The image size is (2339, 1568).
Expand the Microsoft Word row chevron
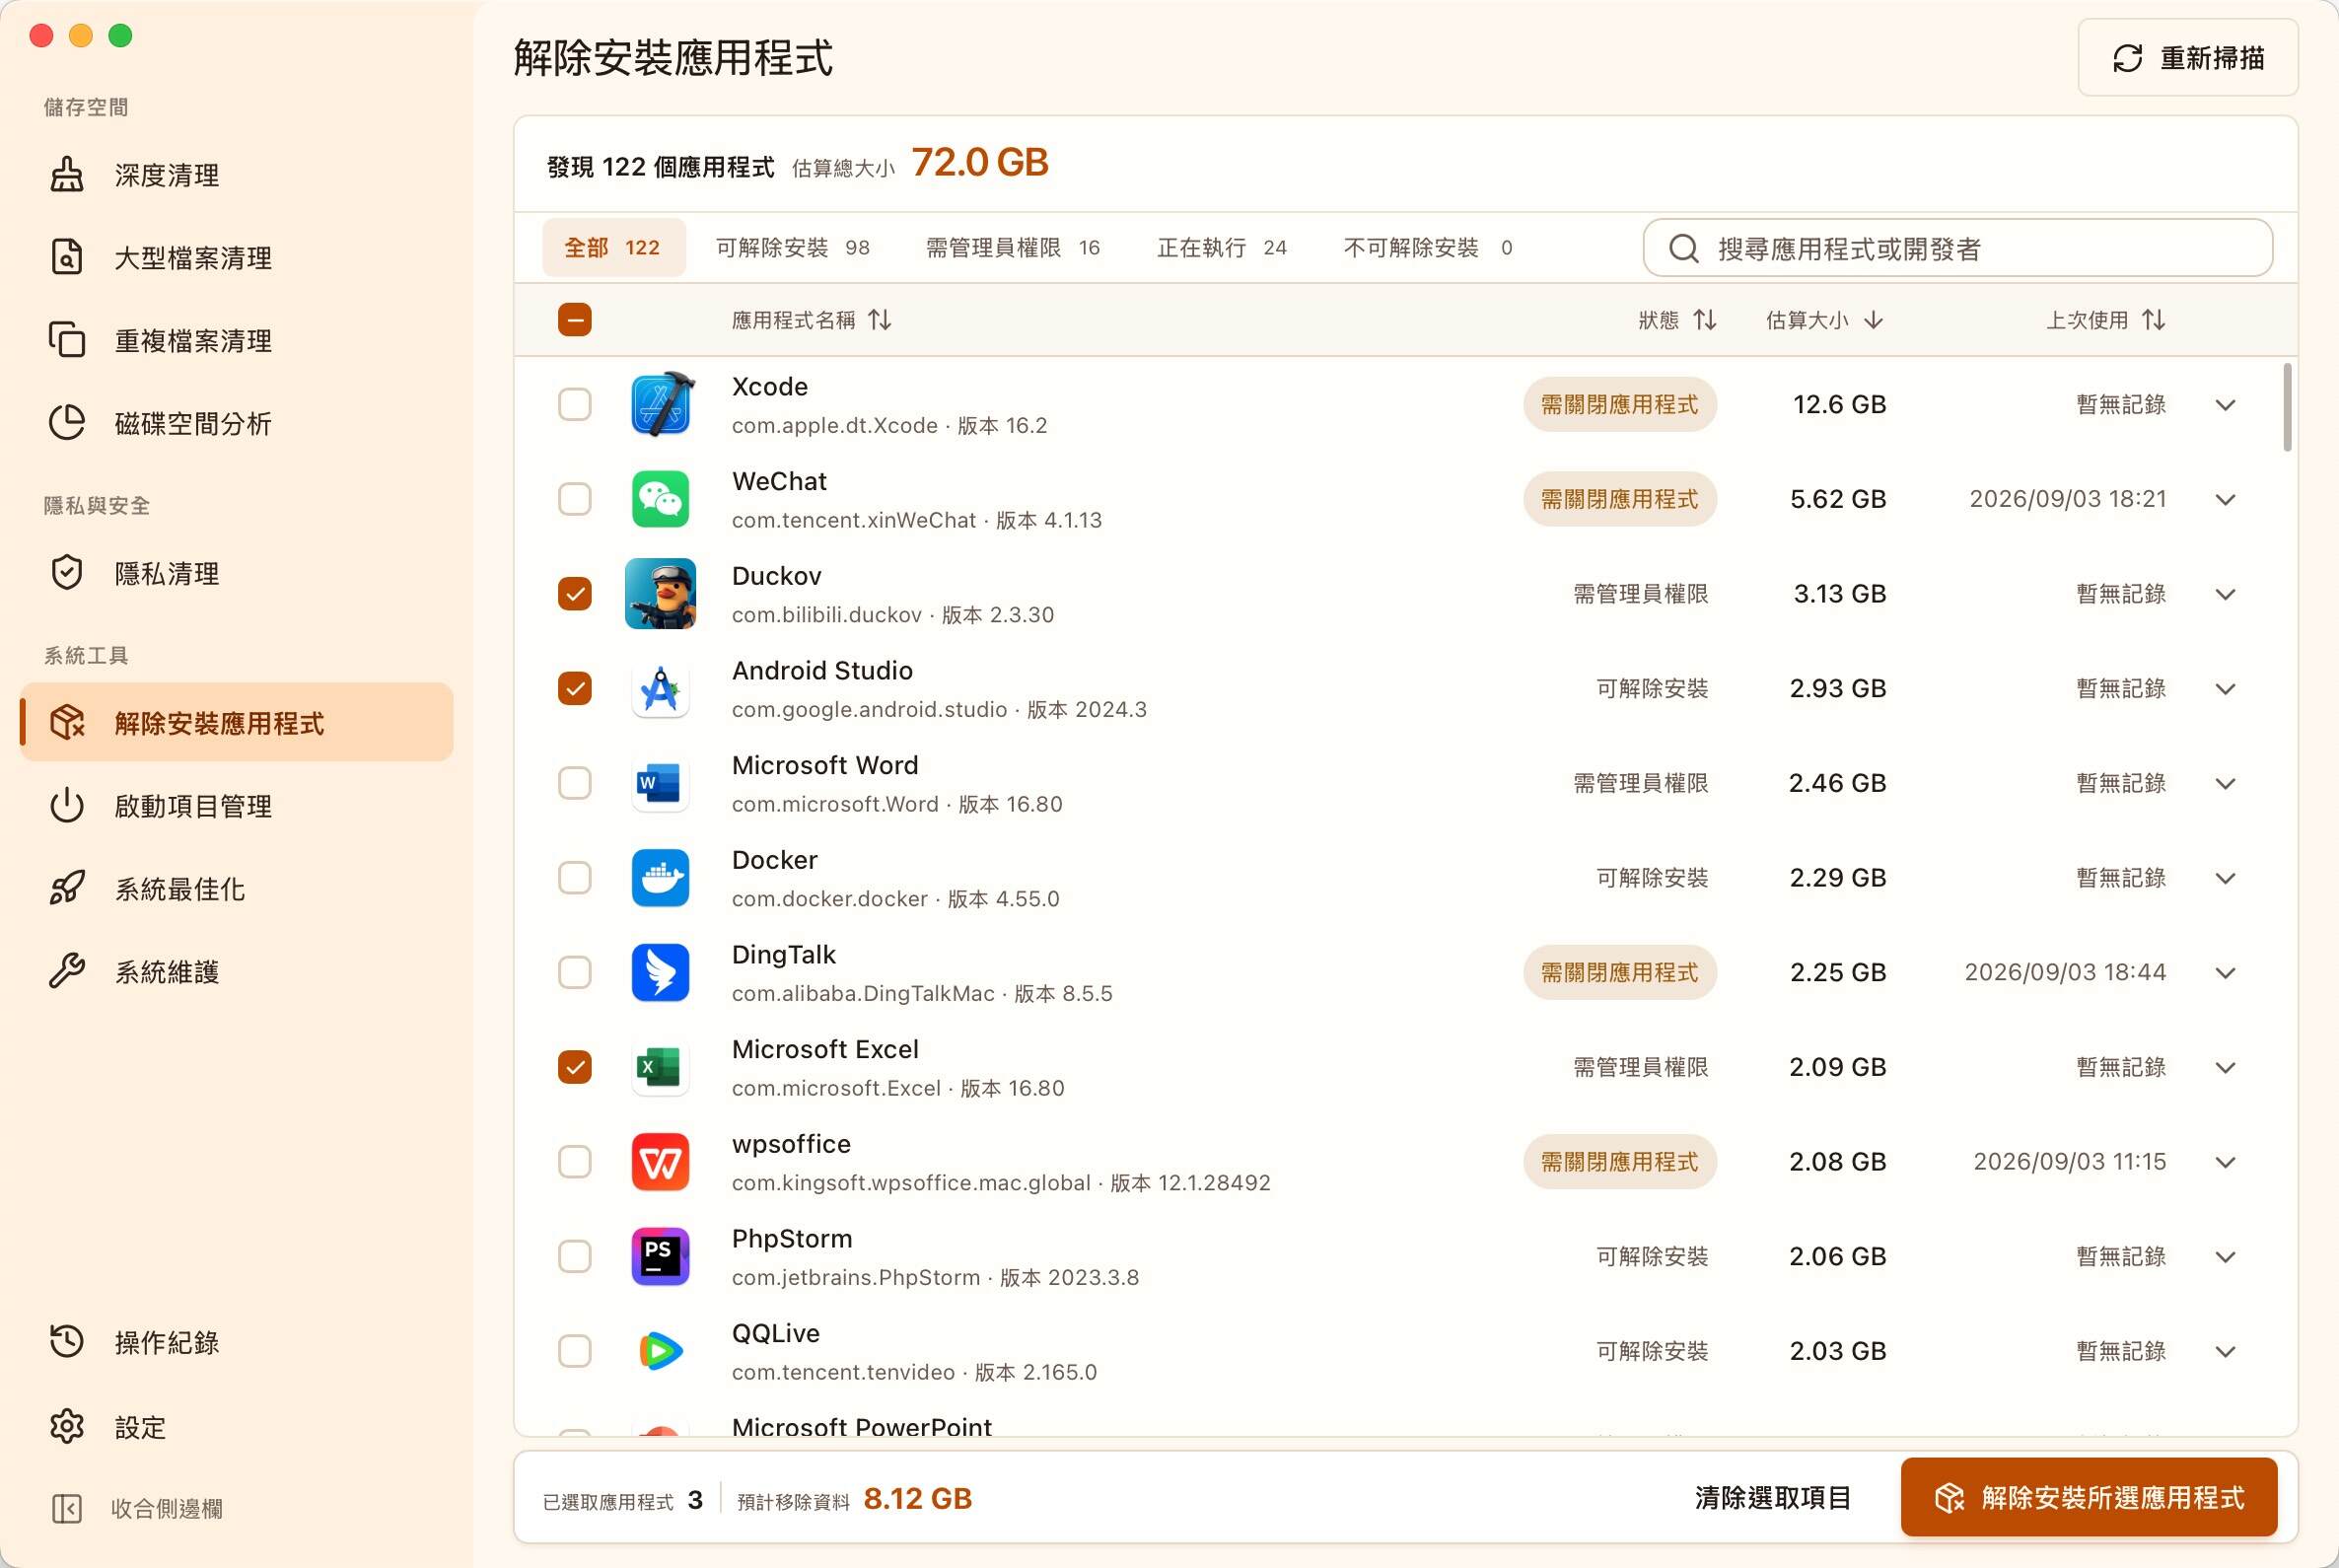click(x=2225, y=784)
